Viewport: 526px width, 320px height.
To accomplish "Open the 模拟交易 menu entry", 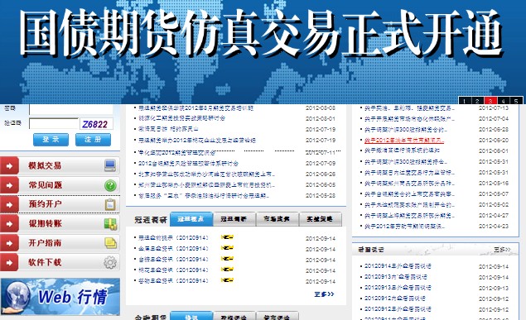I will (x=60, y=165).
